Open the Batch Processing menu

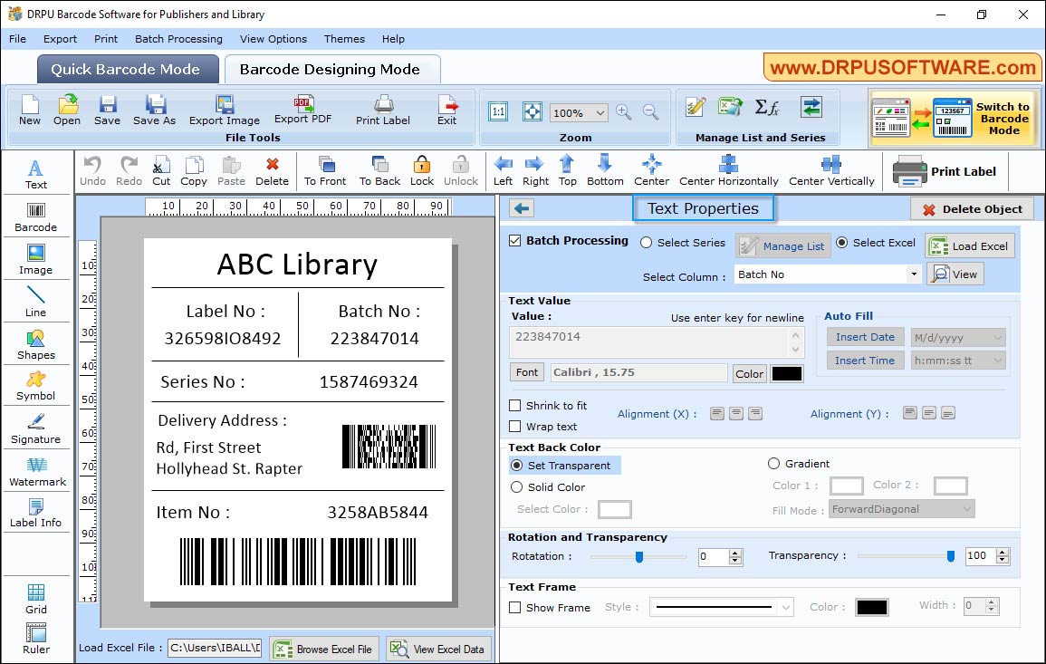click(178, 39)
